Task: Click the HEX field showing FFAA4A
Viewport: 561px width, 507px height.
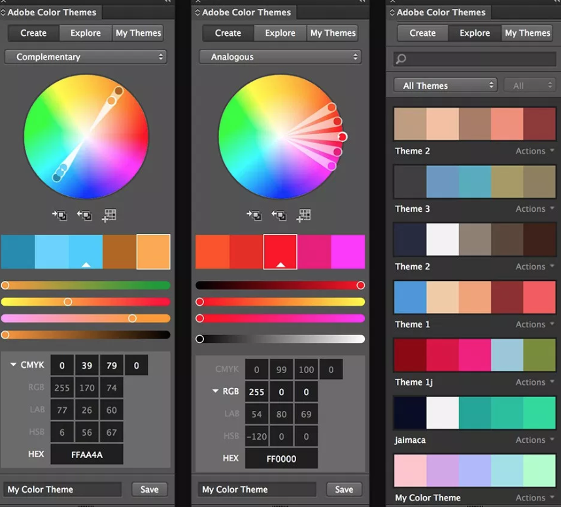Action: [x=87, y=455]
